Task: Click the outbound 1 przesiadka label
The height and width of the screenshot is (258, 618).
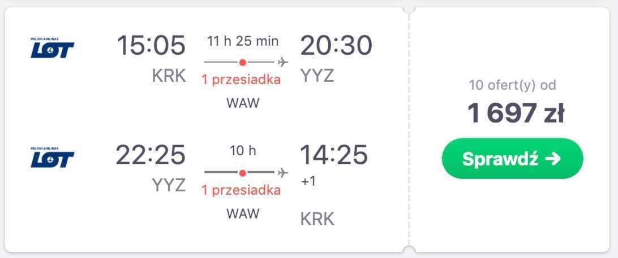Action: [241, 80]
